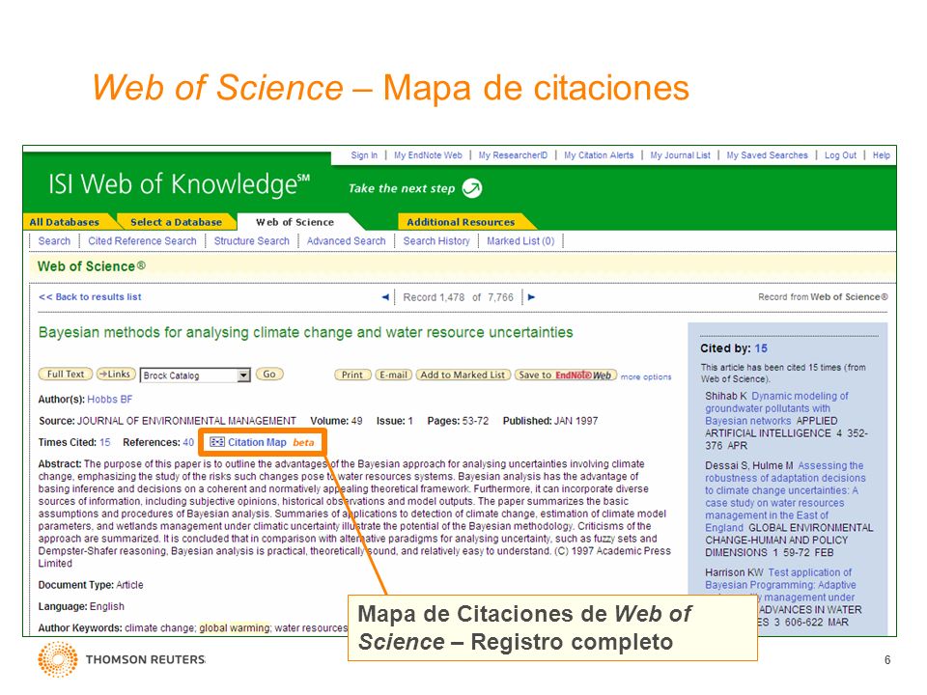Open References count 40
This screenshot has width=927, height=695.
[188, 443]
